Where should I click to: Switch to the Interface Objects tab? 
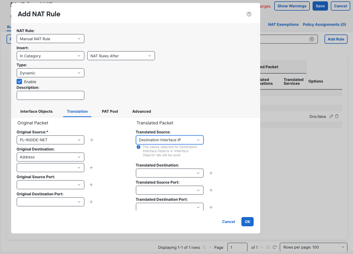pyautogui.click(x=36, y=111)
